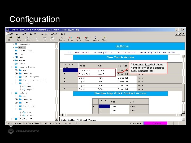Open the Features menu
Viewport: 191px width, 143px height.
pyautogui.click(x=44, y=34)
